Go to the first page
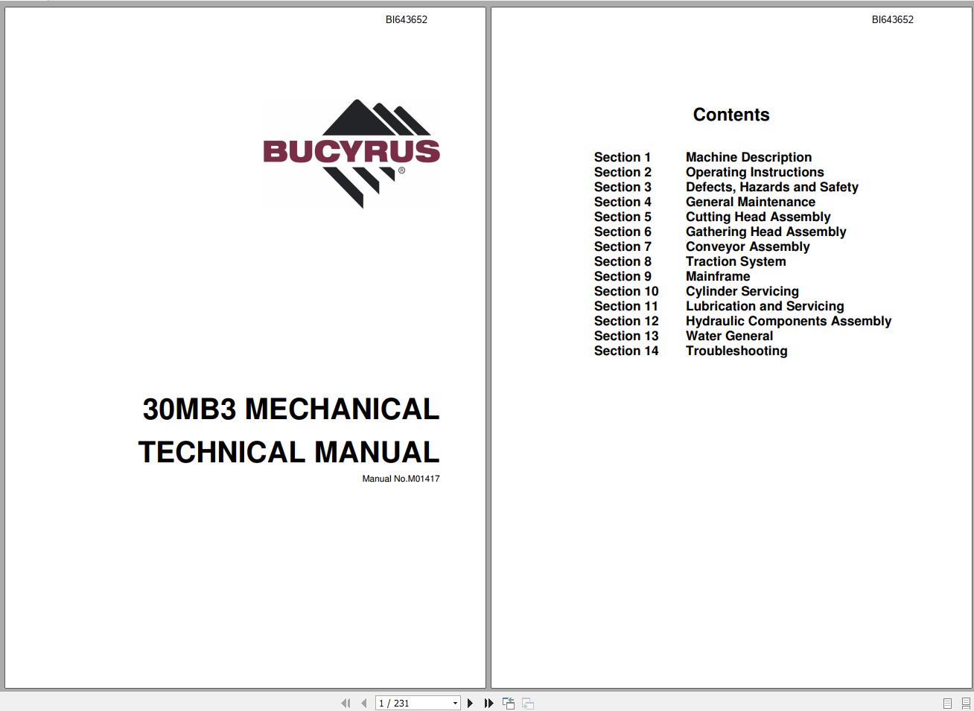 pyautogui.click(x=346, y=703)
